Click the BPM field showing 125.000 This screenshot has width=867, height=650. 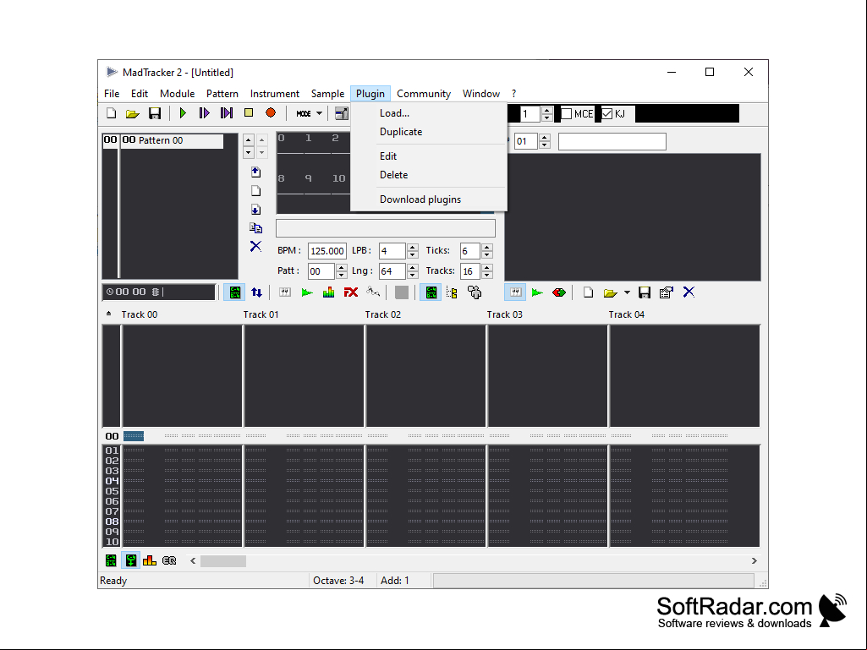(327, 251)
